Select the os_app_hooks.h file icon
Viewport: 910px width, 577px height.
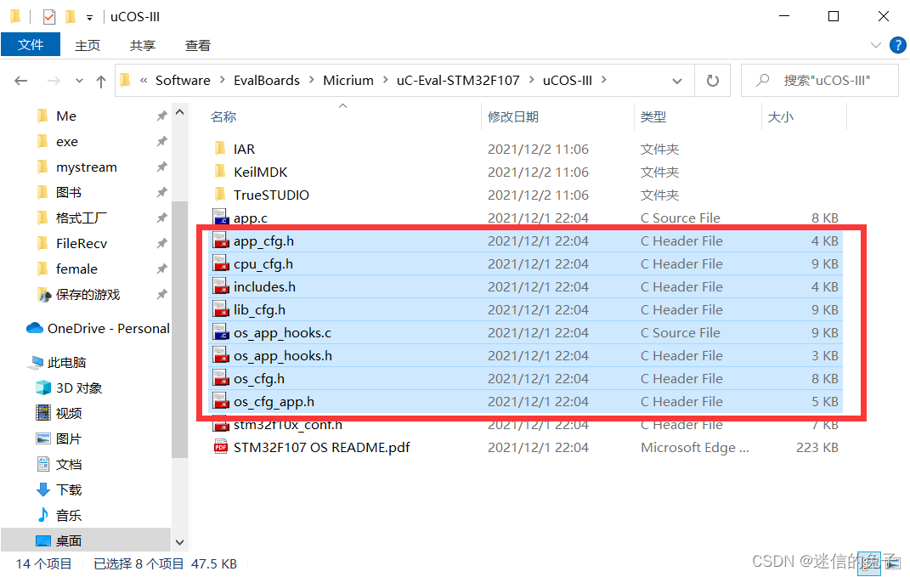221,356
